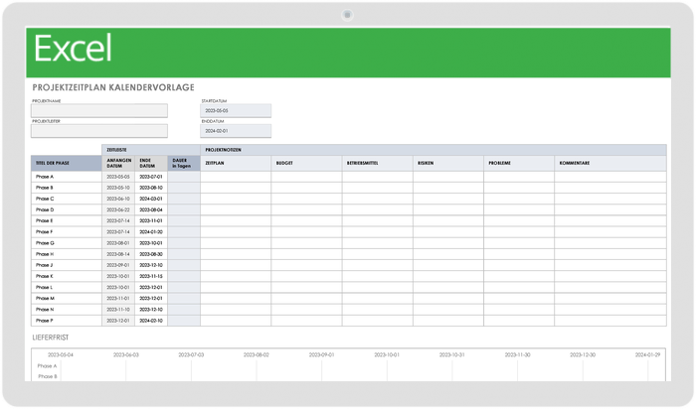Click the 'Zeitleiste' group header
This screenshot has height=409, width=696.
point(151,150)
